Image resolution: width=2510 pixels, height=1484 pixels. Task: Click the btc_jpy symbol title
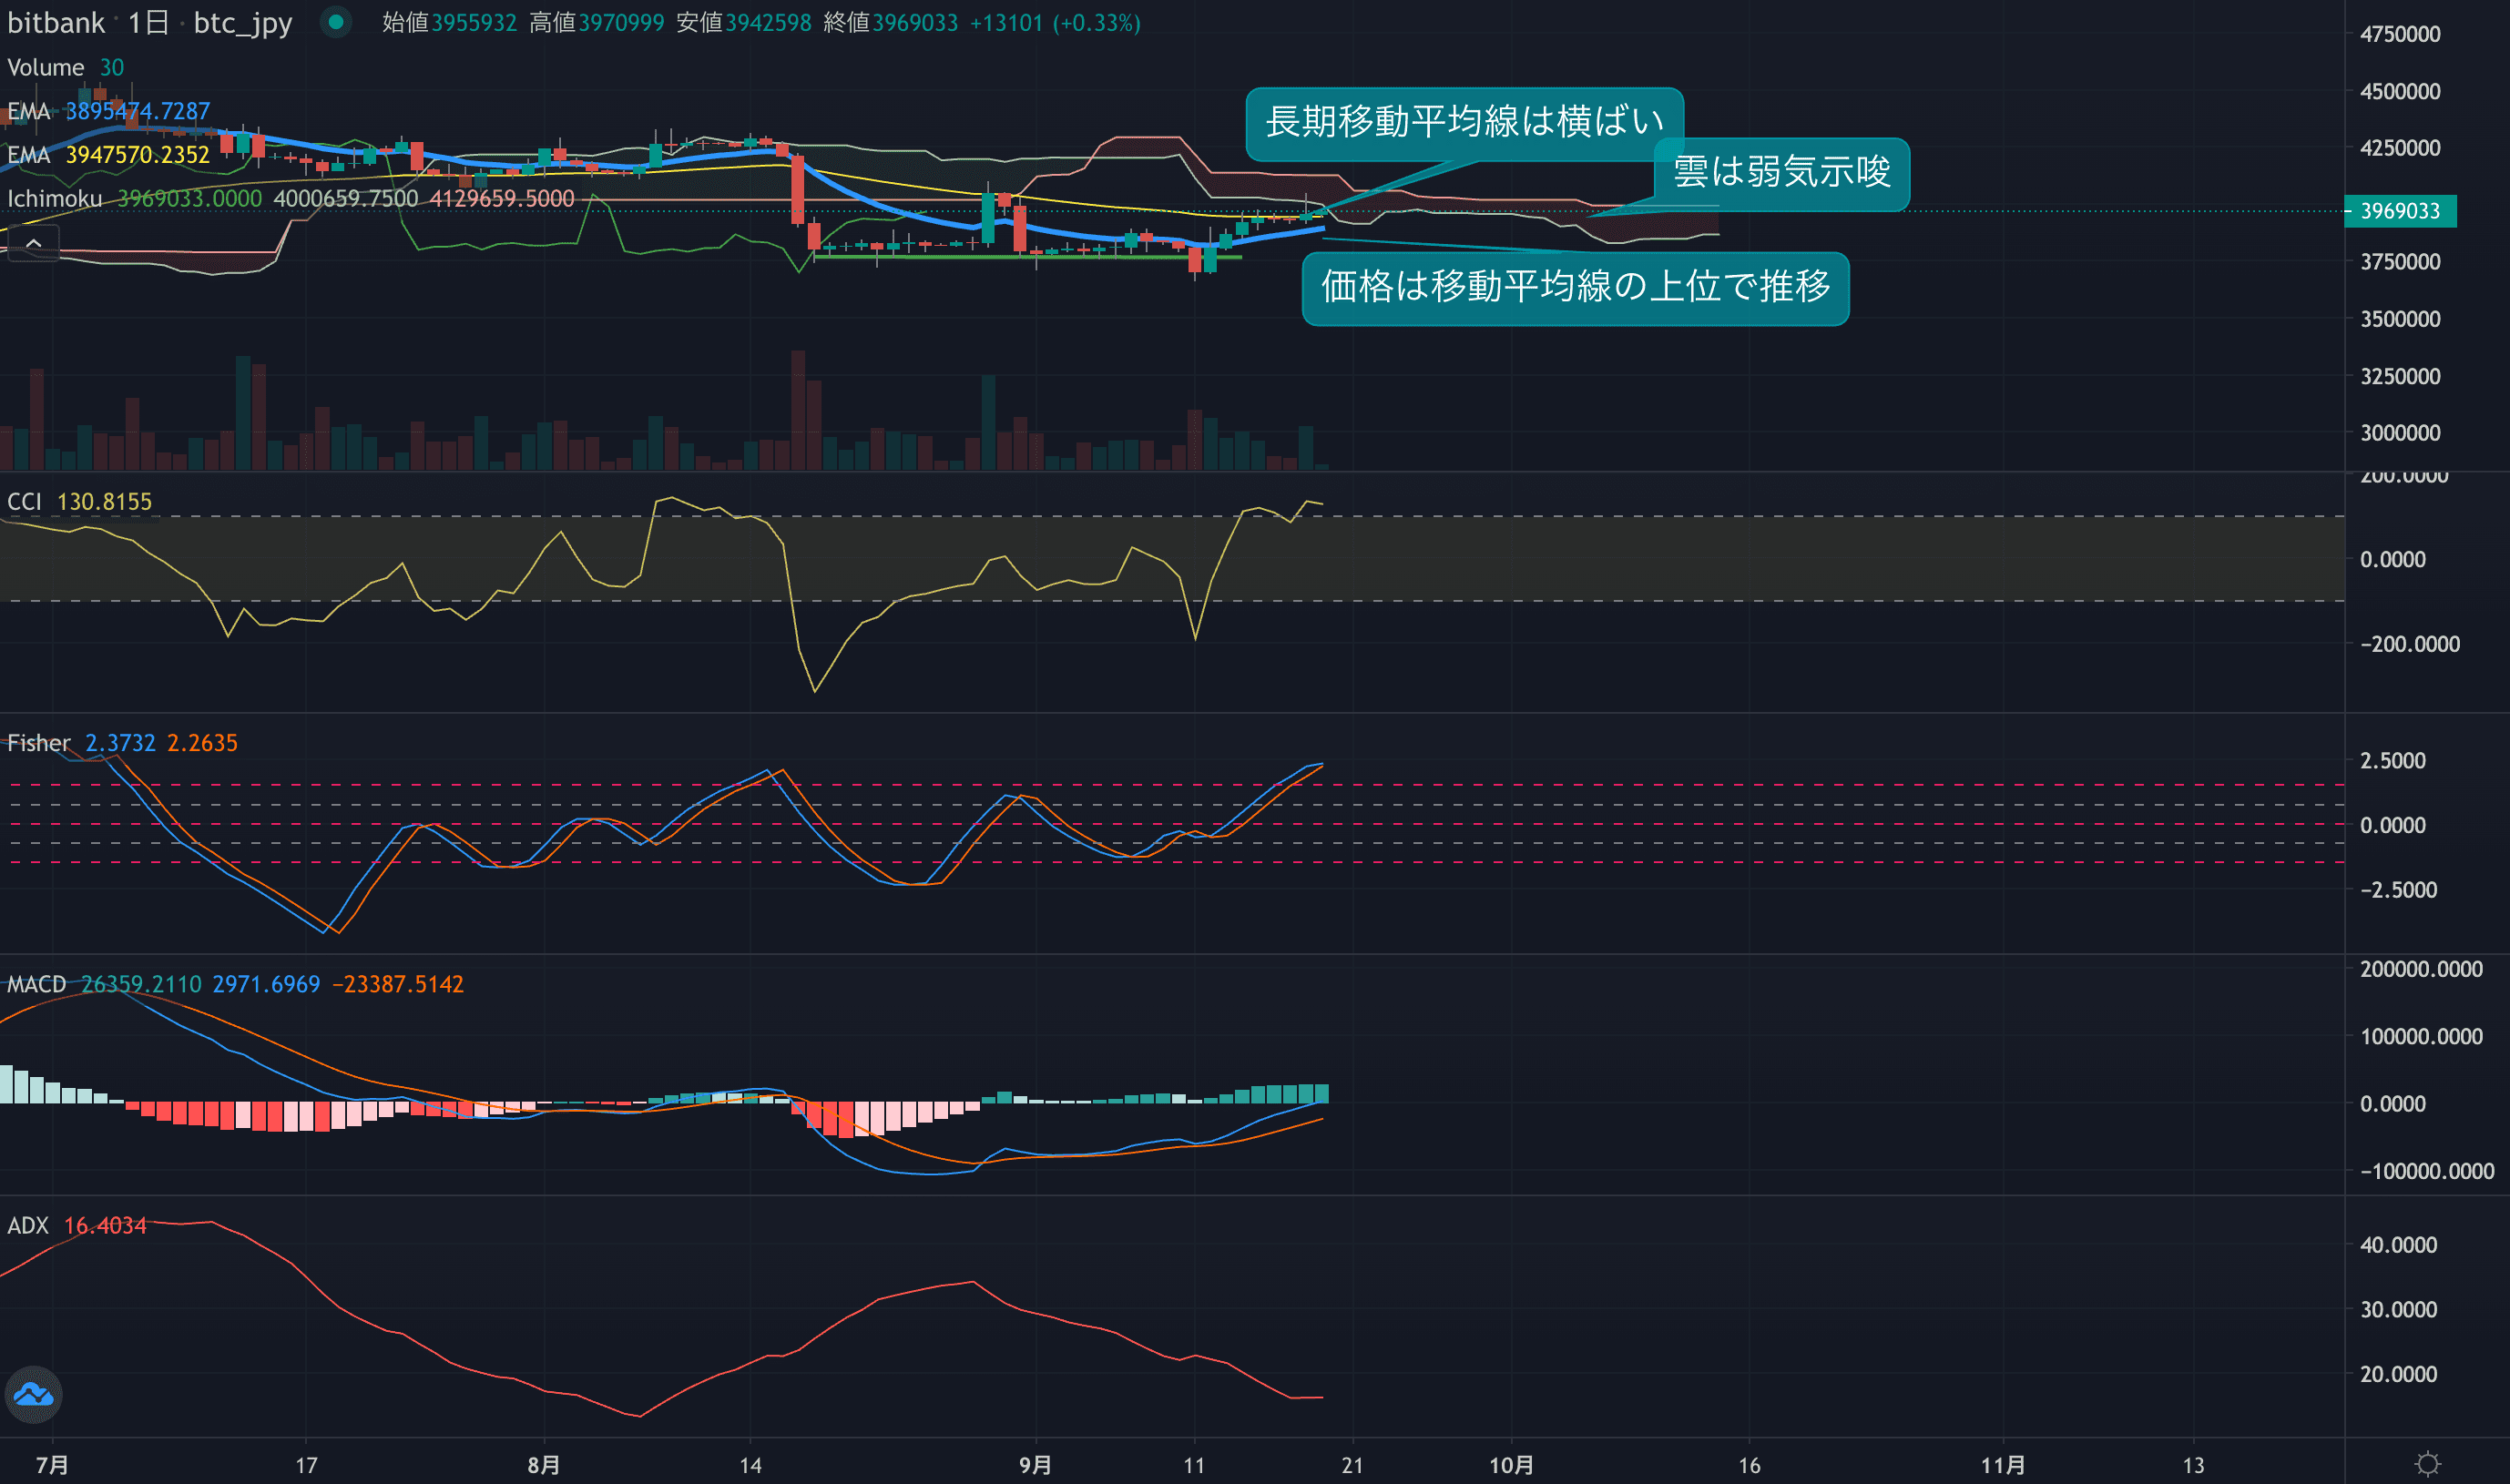242,22
